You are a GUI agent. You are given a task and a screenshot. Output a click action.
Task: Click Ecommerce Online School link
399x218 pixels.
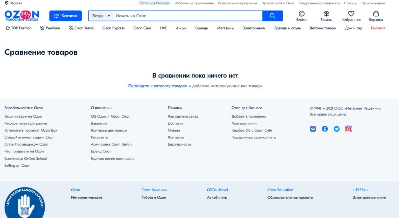point(26,158)
